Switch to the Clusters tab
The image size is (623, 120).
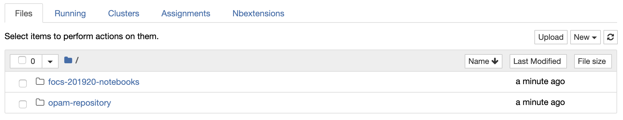(x=123, y=13)
